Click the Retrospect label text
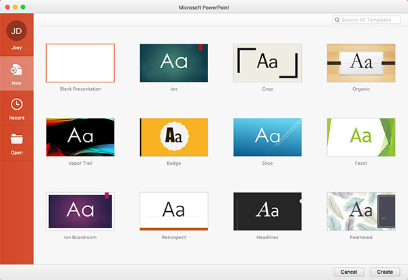 click(174, 237)
